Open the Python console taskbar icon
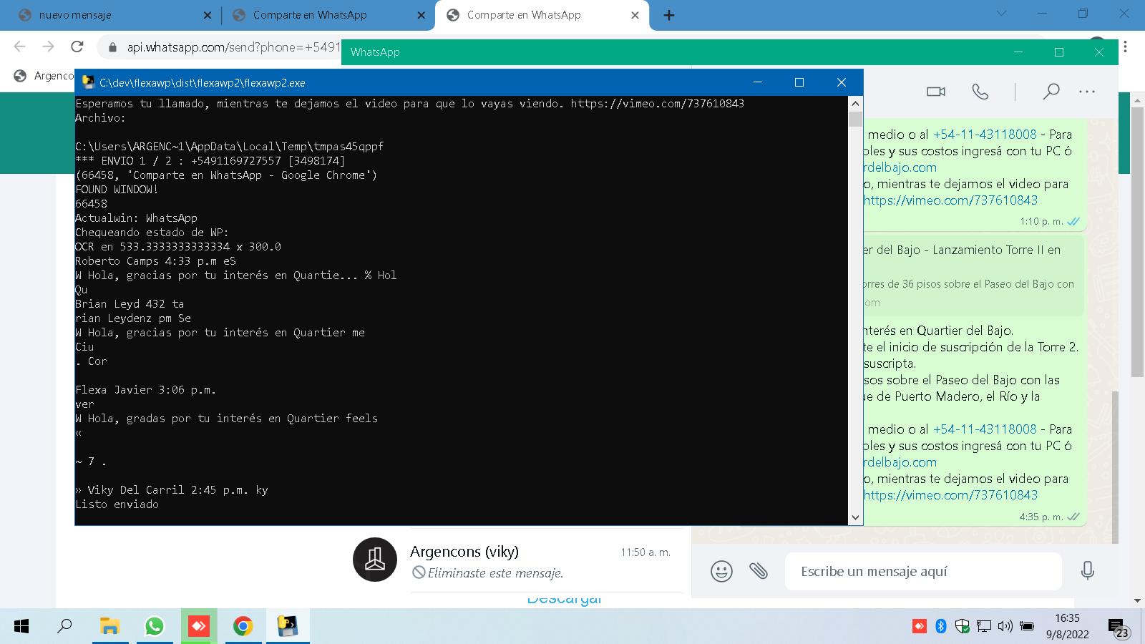This screenshot has width=1145, height=644. tap(287, 626)
